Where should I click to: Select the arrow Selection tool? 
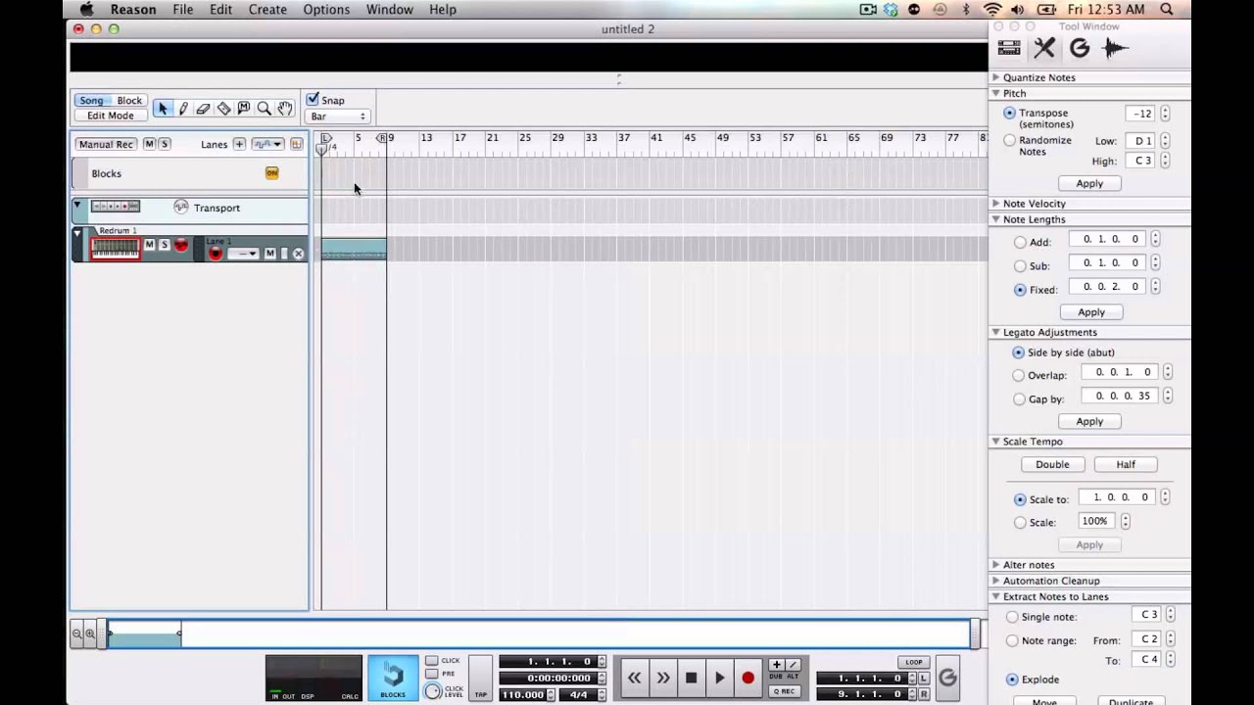pos(163,109)
